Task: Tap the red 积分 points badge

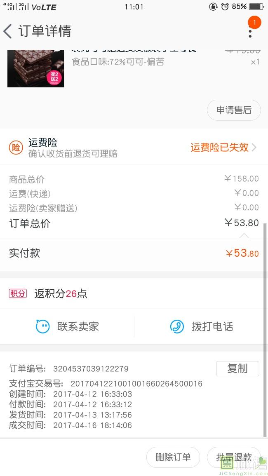Action: [18, 293]
